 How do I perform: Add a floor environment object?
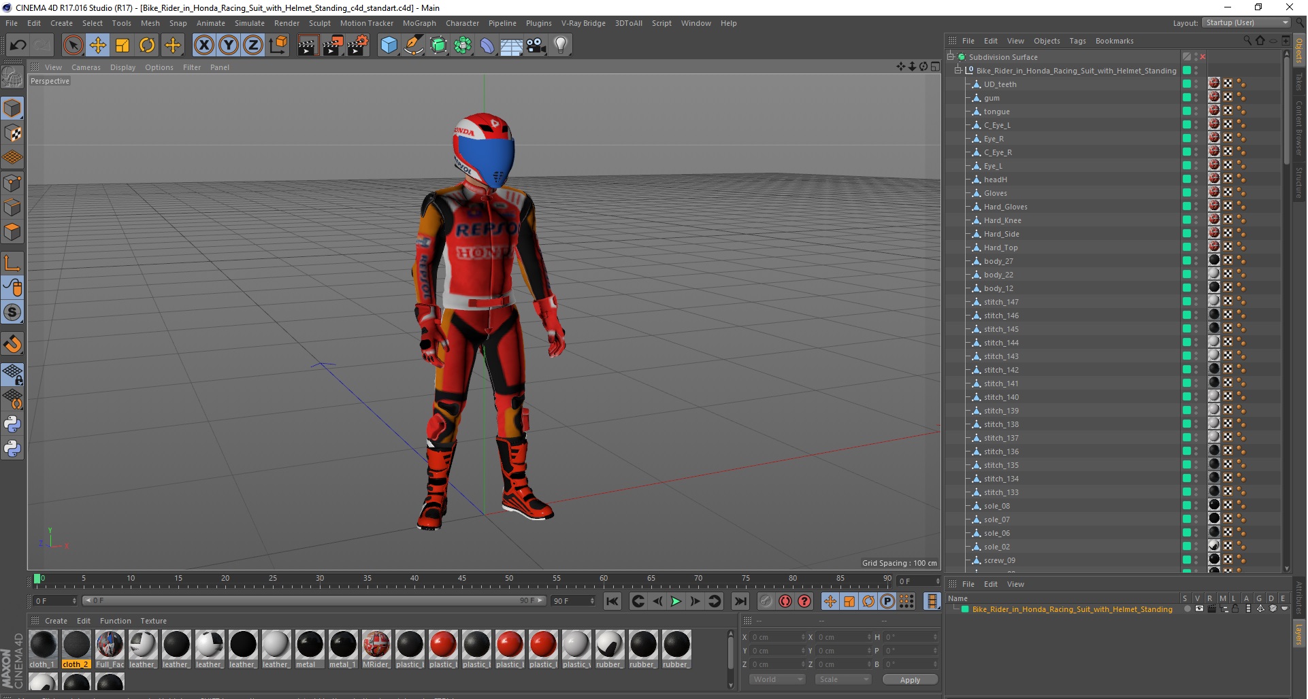pos(512,46)
